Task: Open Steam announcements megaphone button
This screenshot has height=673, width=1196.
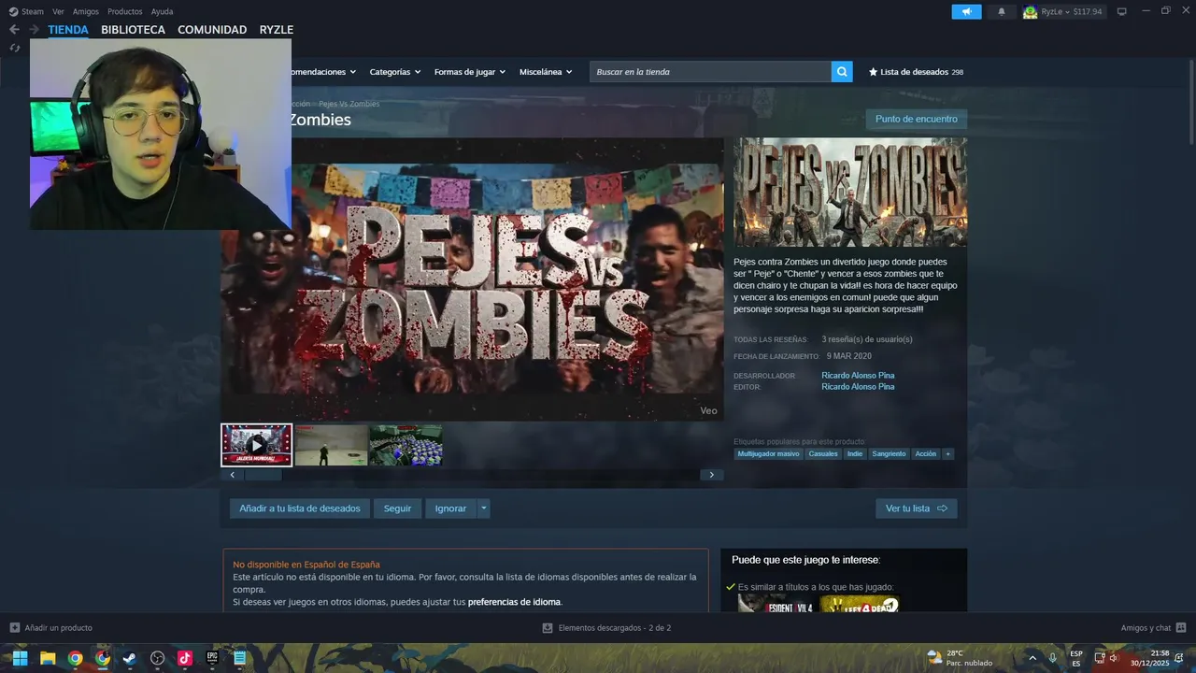Action: pyautogui.click(x=966, y=11)
